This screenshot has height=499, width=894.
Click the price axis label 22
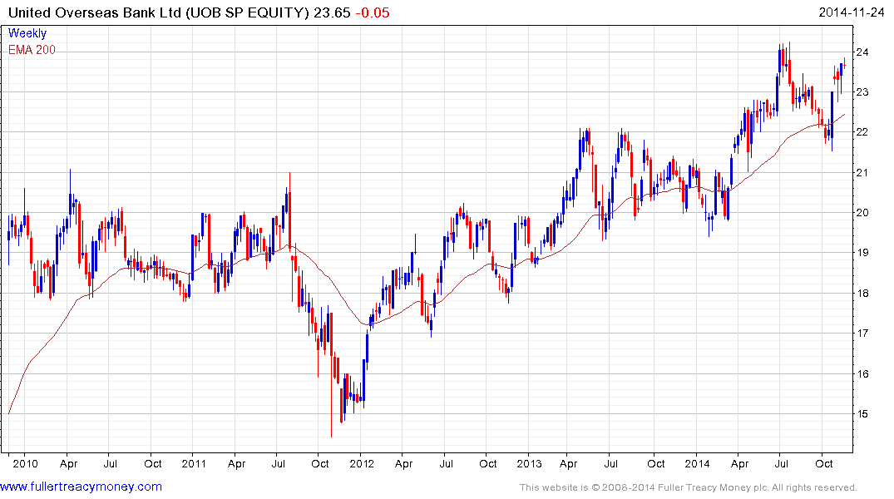(862, 131)
